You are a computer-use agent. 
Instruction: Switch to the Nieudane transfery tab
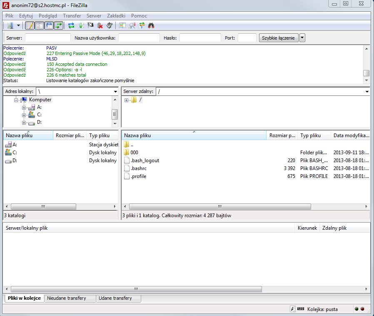click(67, 298)
